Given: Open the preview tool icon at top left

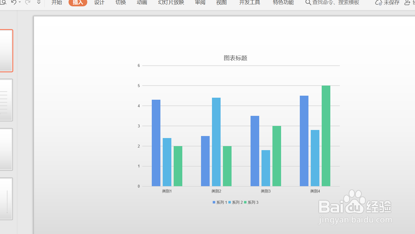Looking at the screenshot, I should 3,3.
